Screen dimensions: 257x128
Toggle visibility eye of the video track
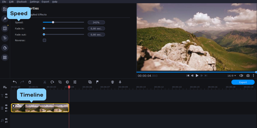tap(6, 105)
